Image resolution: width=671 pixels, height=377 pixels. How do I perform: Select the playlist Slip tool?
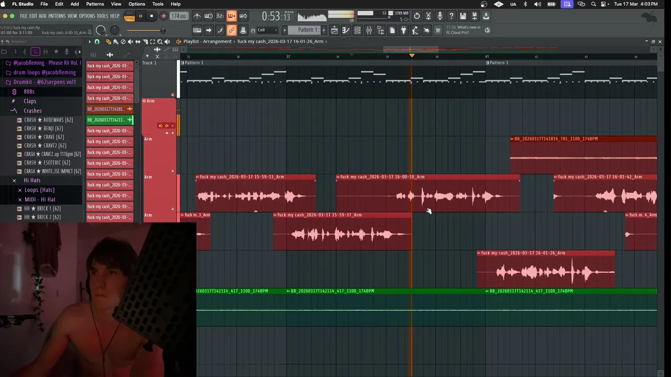tap(137, 41)
